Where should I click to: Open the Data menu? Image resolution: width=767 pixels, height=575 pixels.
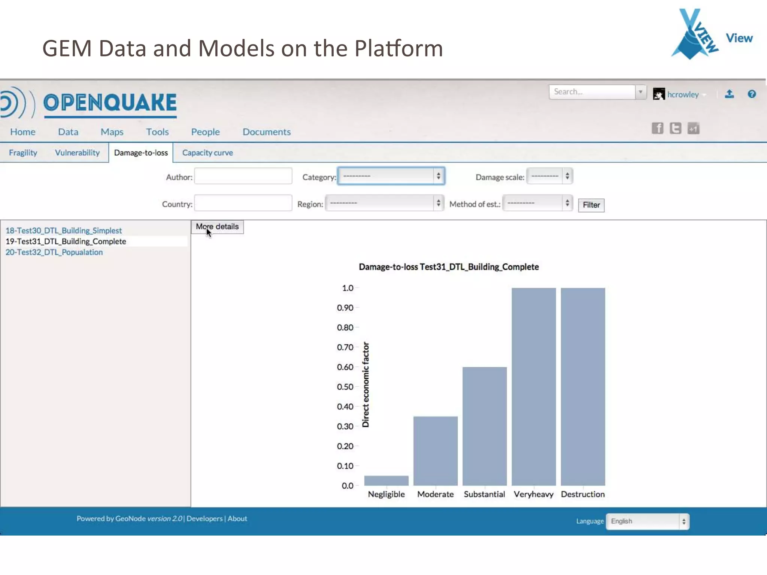(68, 132)
